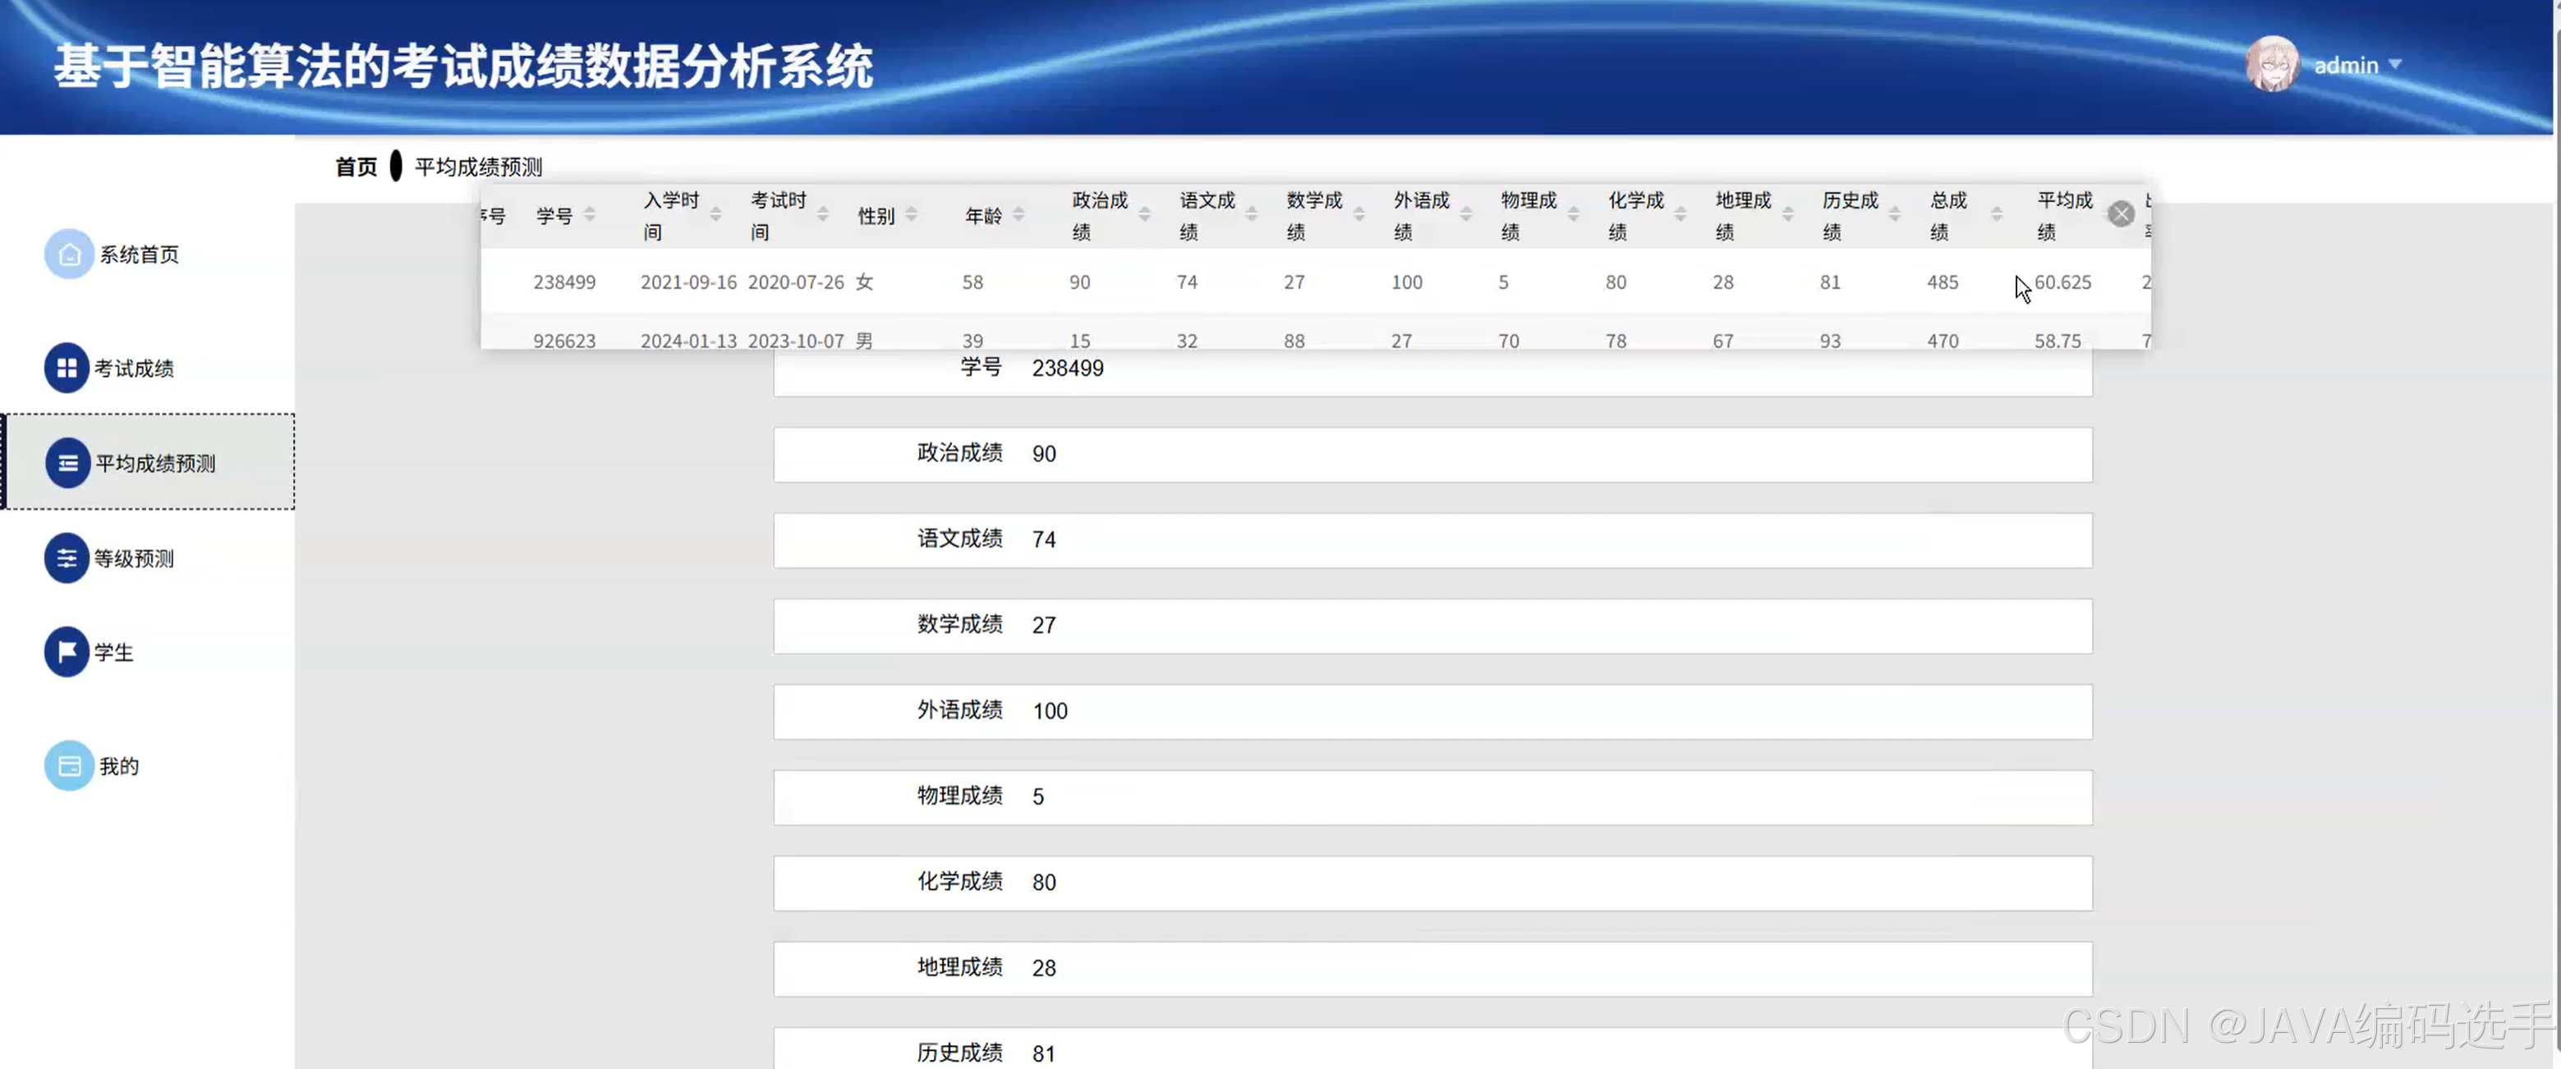Focus the 语文成绩 field showing 74
The width and height of the screenshot is (2561, 1069).
pos(1432,539)
